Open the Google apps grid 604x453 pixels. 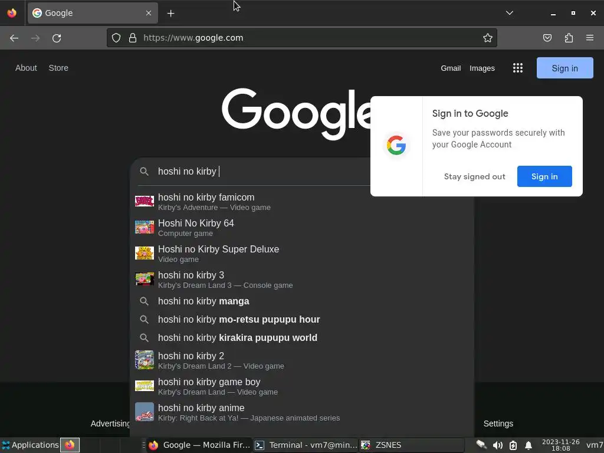518,68
